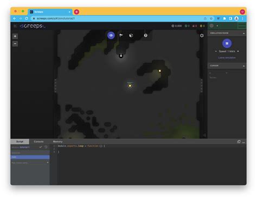Viewport: 257px width, 199px height.
Task: Revert script changes icon
Action: 46,147
